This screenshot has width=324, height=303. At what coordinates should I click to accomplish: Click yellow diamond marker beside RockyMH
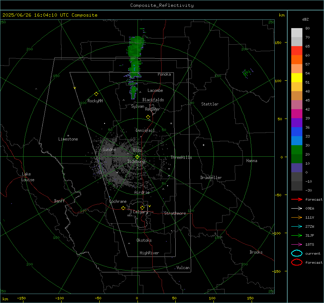[x=96, y=94]
